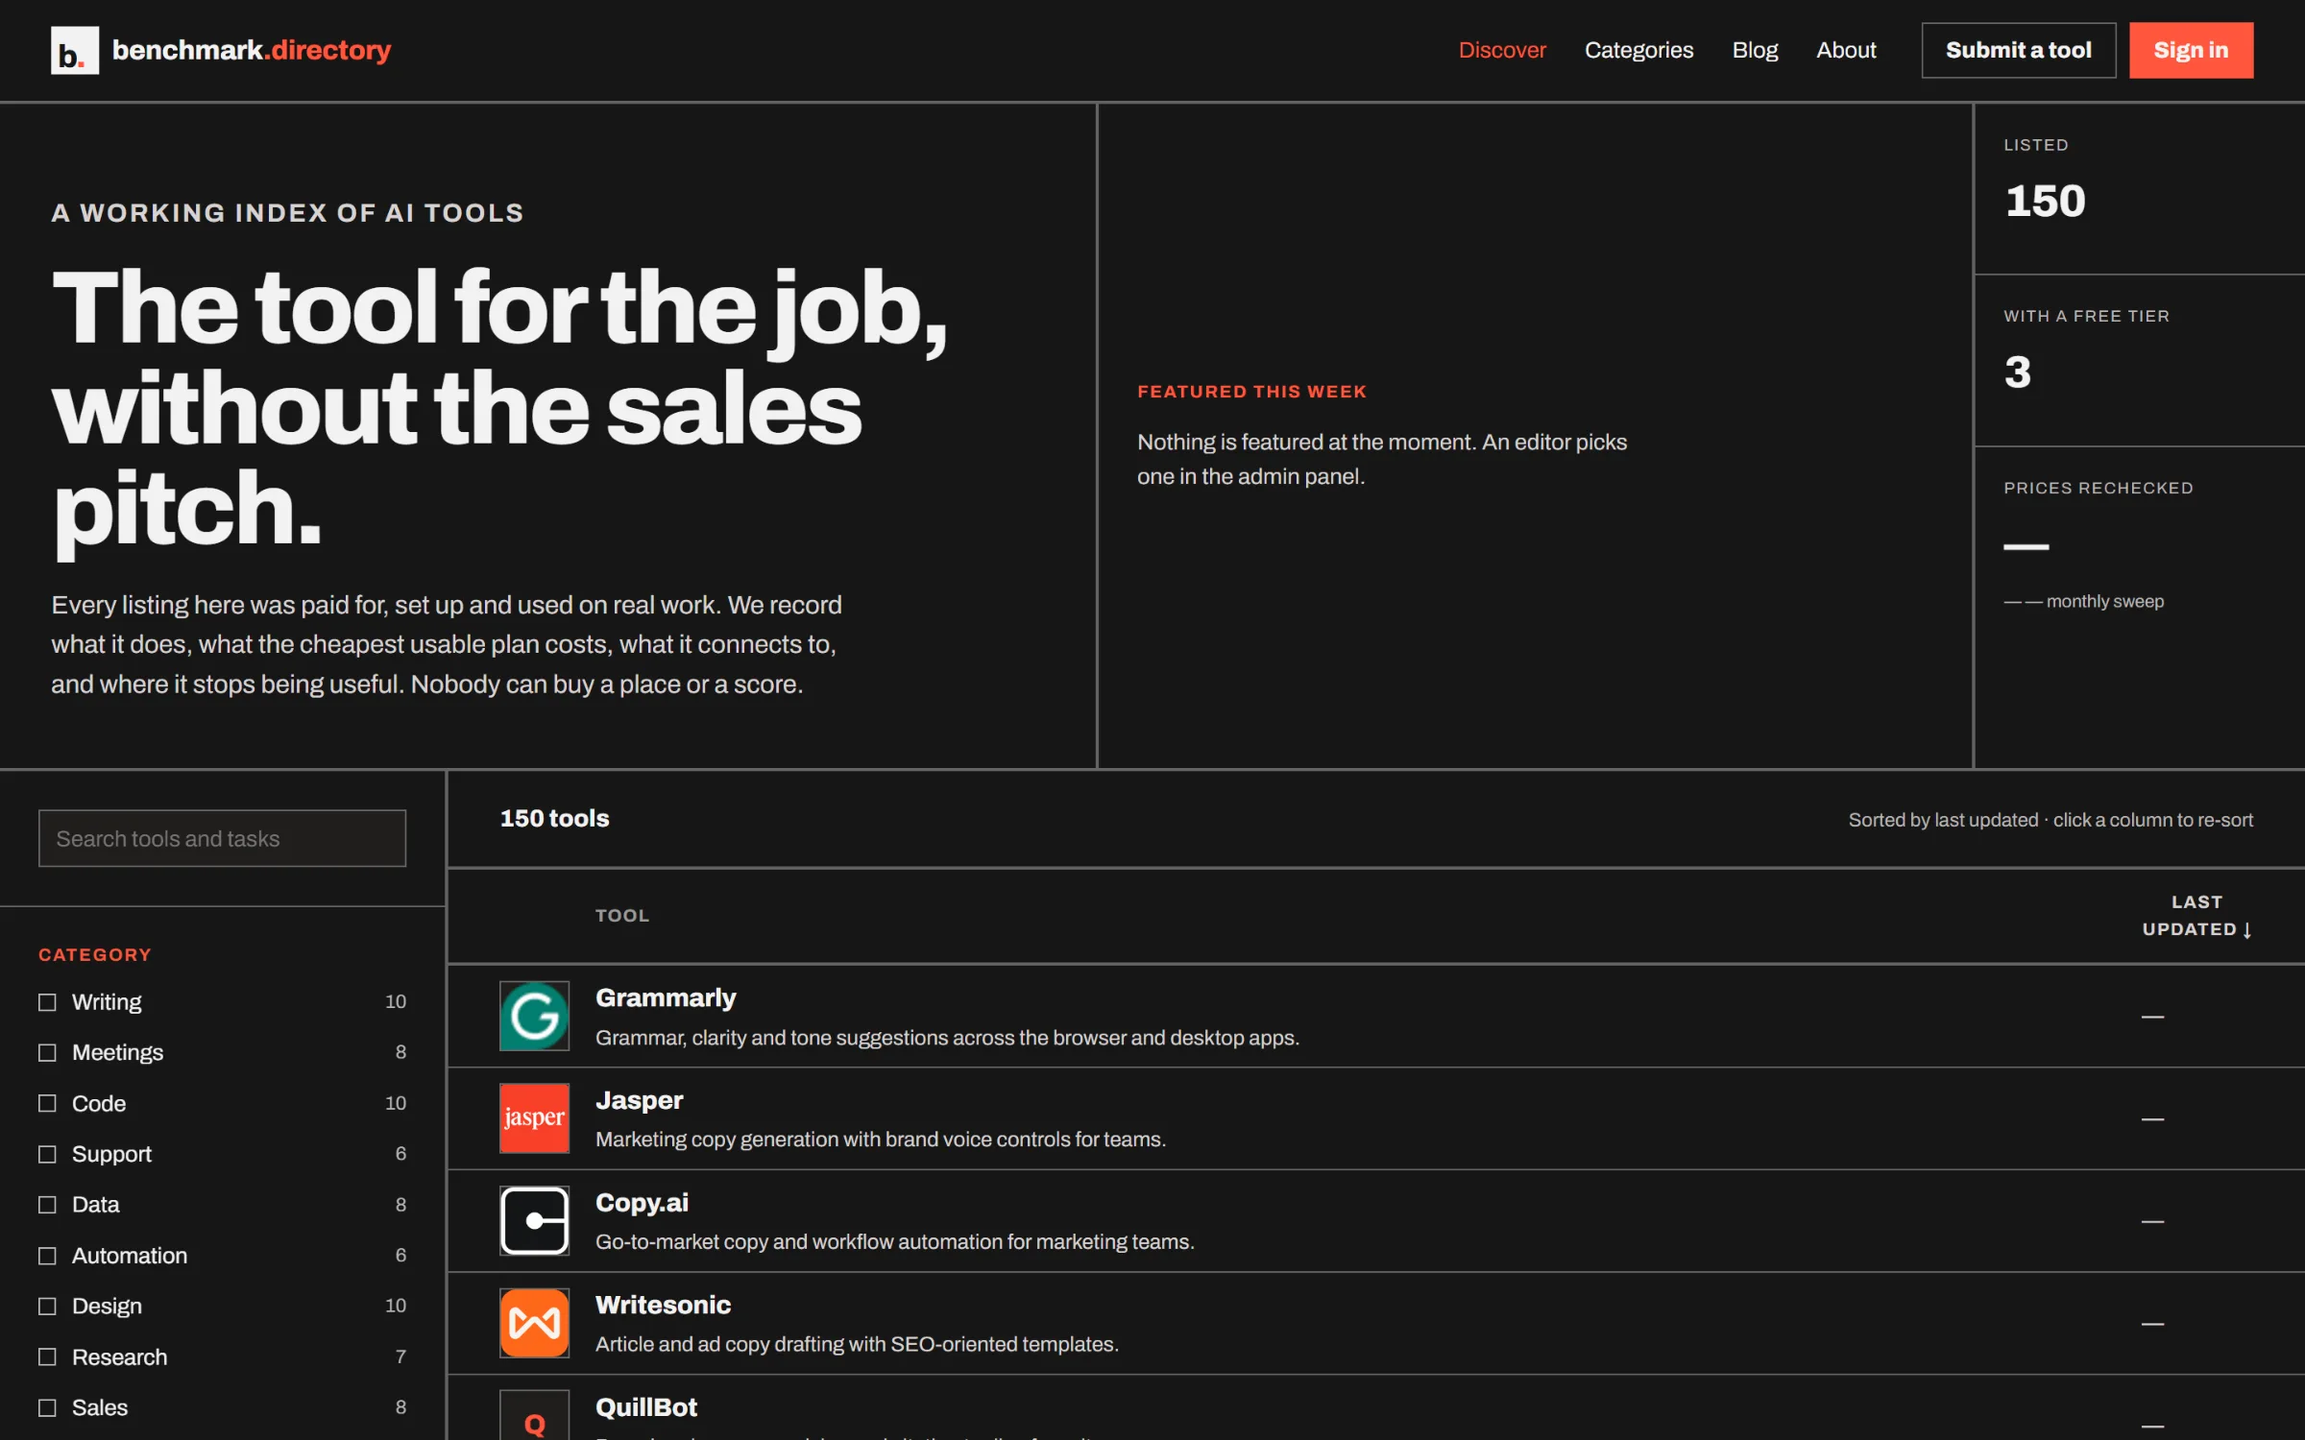Open the Grammarly tool icon
The image size is (2305, 1440).
pos(534,1016)
